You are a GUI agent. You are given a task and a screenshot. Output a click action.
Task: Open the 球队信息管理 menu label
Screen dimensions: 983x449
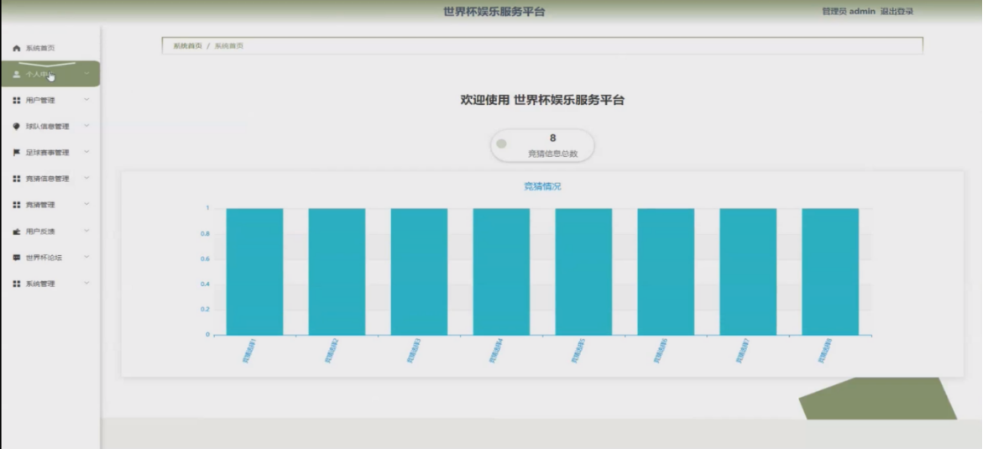(48, 127)
